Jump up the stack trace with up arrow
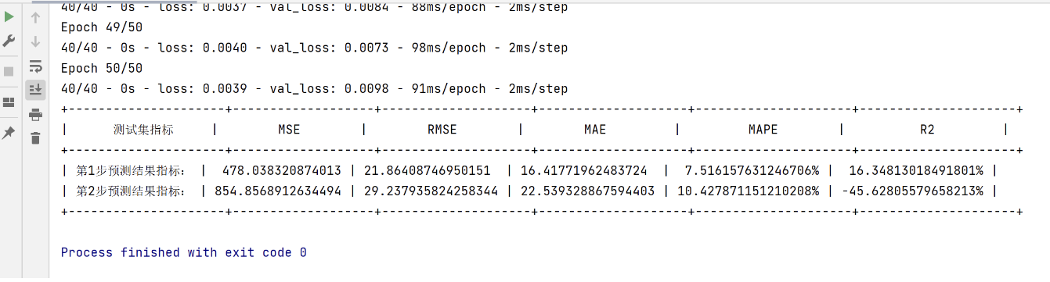 35,17
